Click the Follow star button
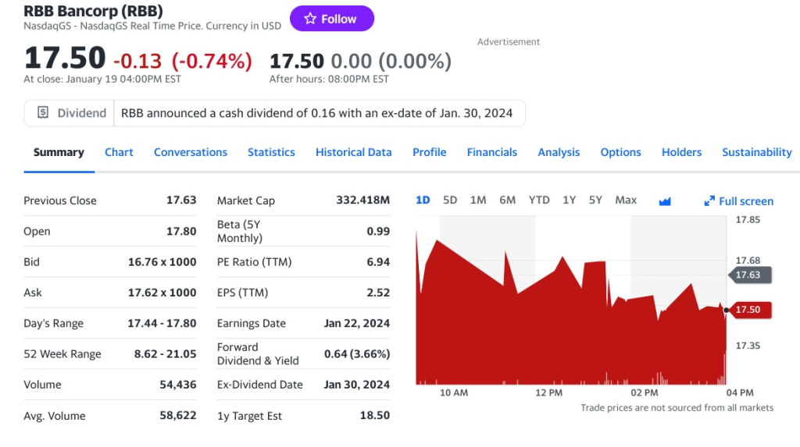Image resolution: width=800 pixels, height=447 pixels. click(331, 19)
